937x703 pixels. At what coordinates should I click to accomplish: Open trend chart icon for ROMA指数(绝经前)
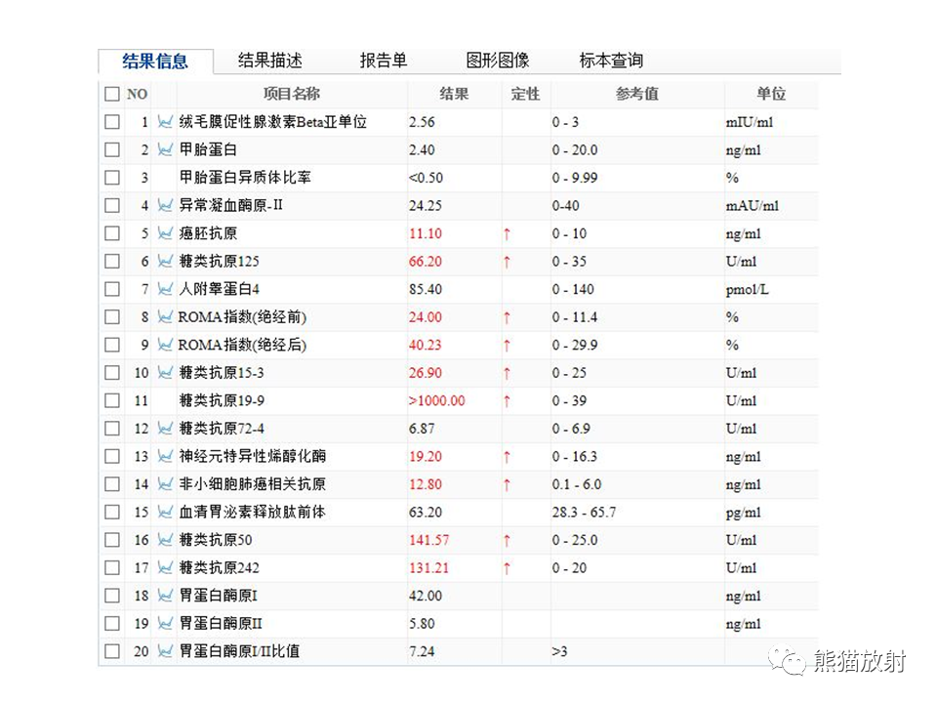[165, 316]
